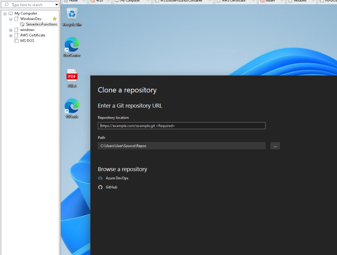Click the Repository location label
The width and height of the screenshot is (337, 255).
[113, 118]
